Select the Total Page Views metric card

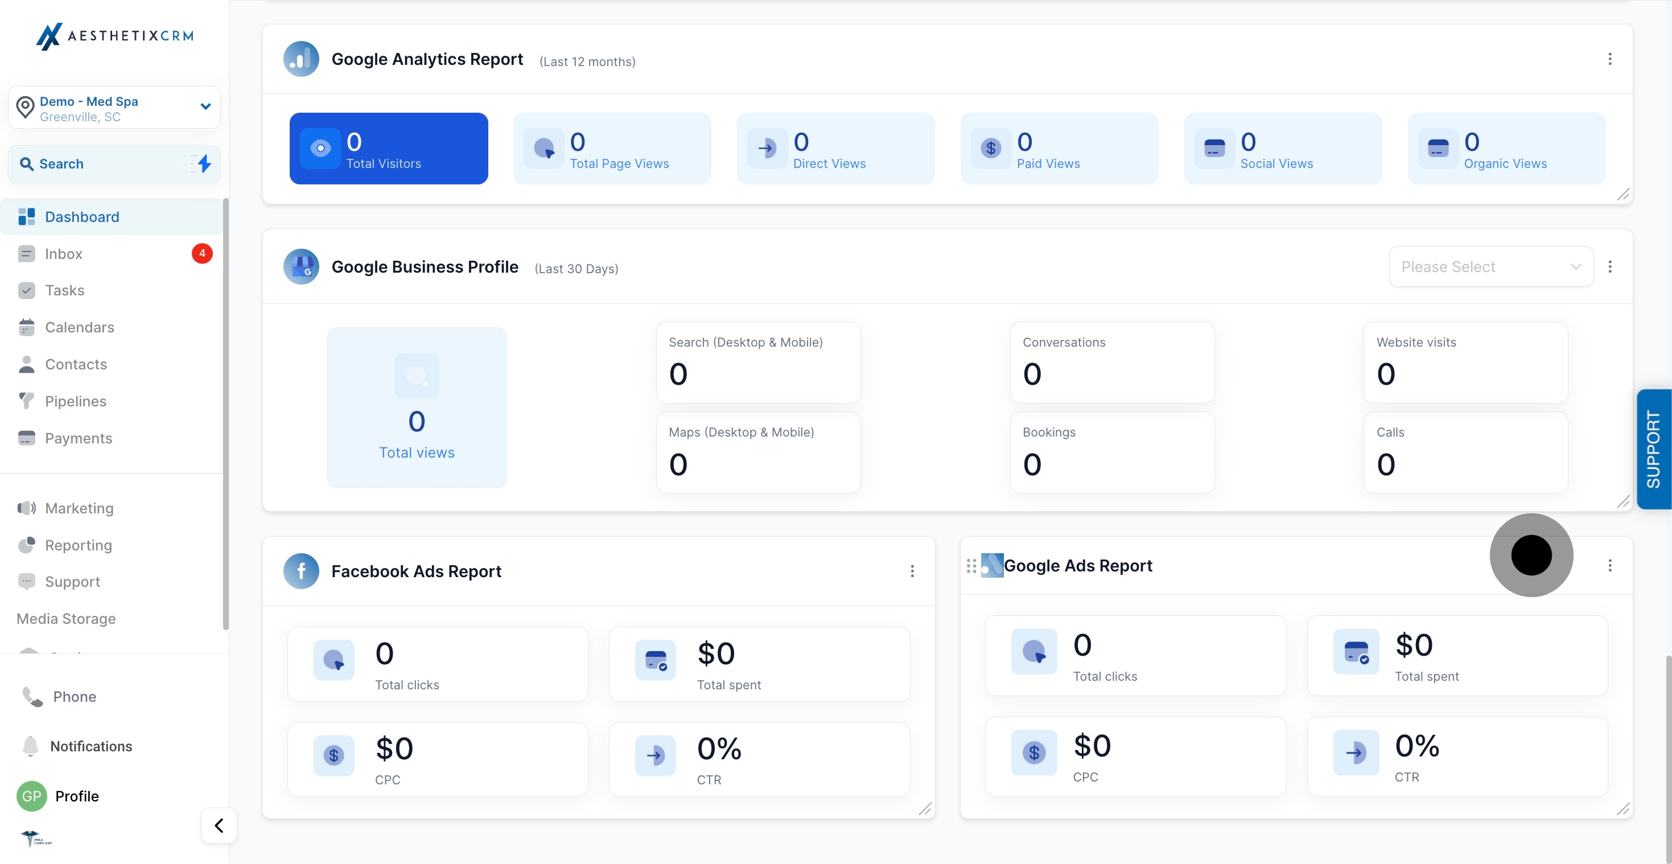pyautogui.click(x=612, y=149)
